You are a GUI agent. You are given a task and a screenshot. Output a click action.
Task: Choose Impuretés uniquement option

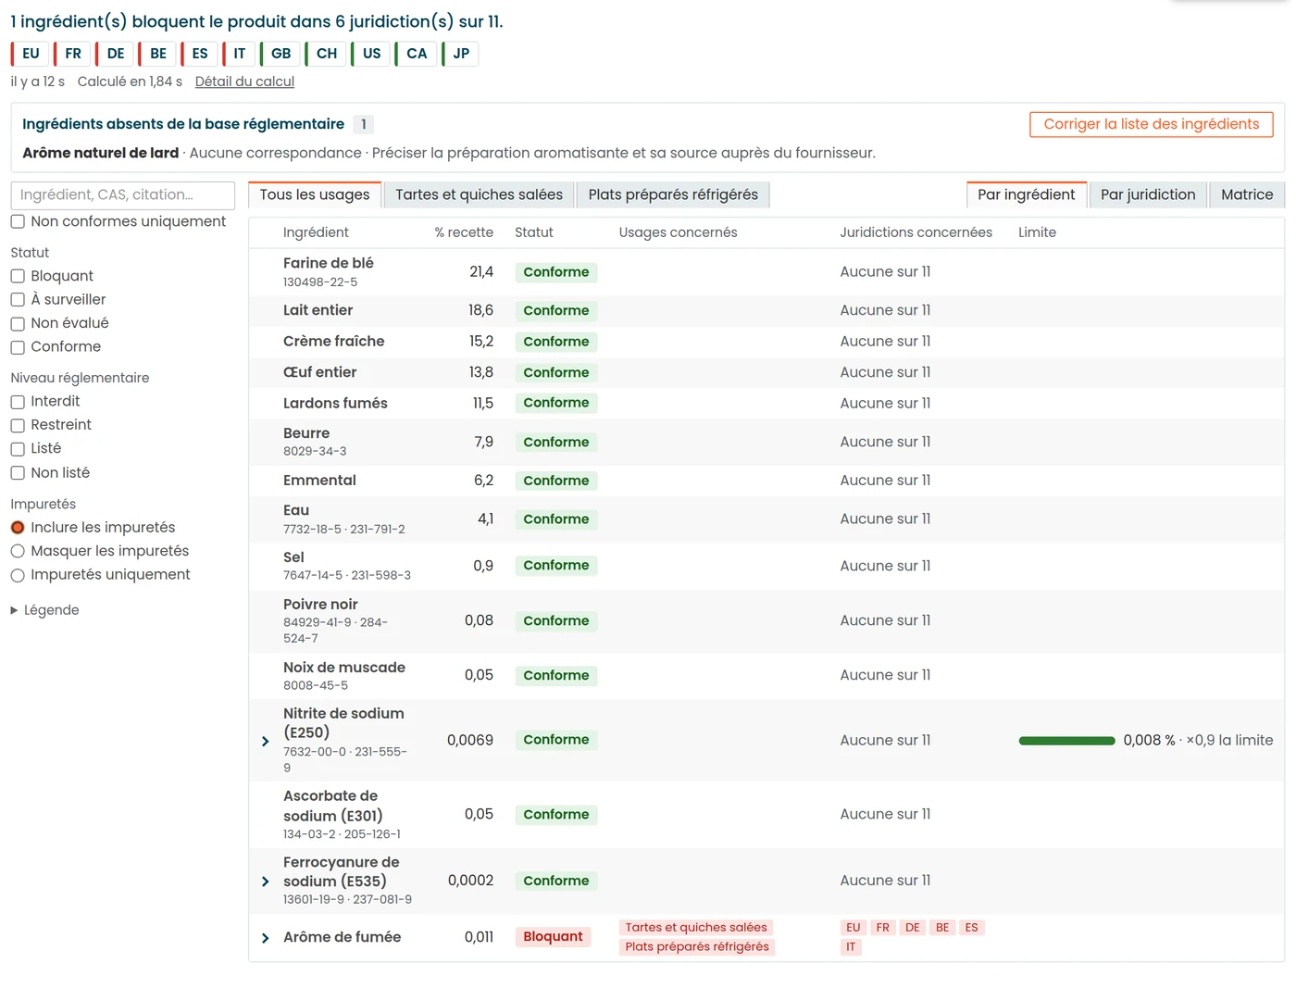tap(18, 575)
